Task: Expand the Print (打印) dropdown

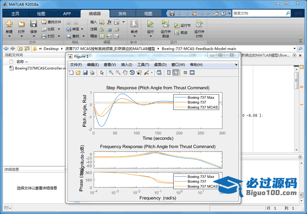Action: (x=59, y=36)
